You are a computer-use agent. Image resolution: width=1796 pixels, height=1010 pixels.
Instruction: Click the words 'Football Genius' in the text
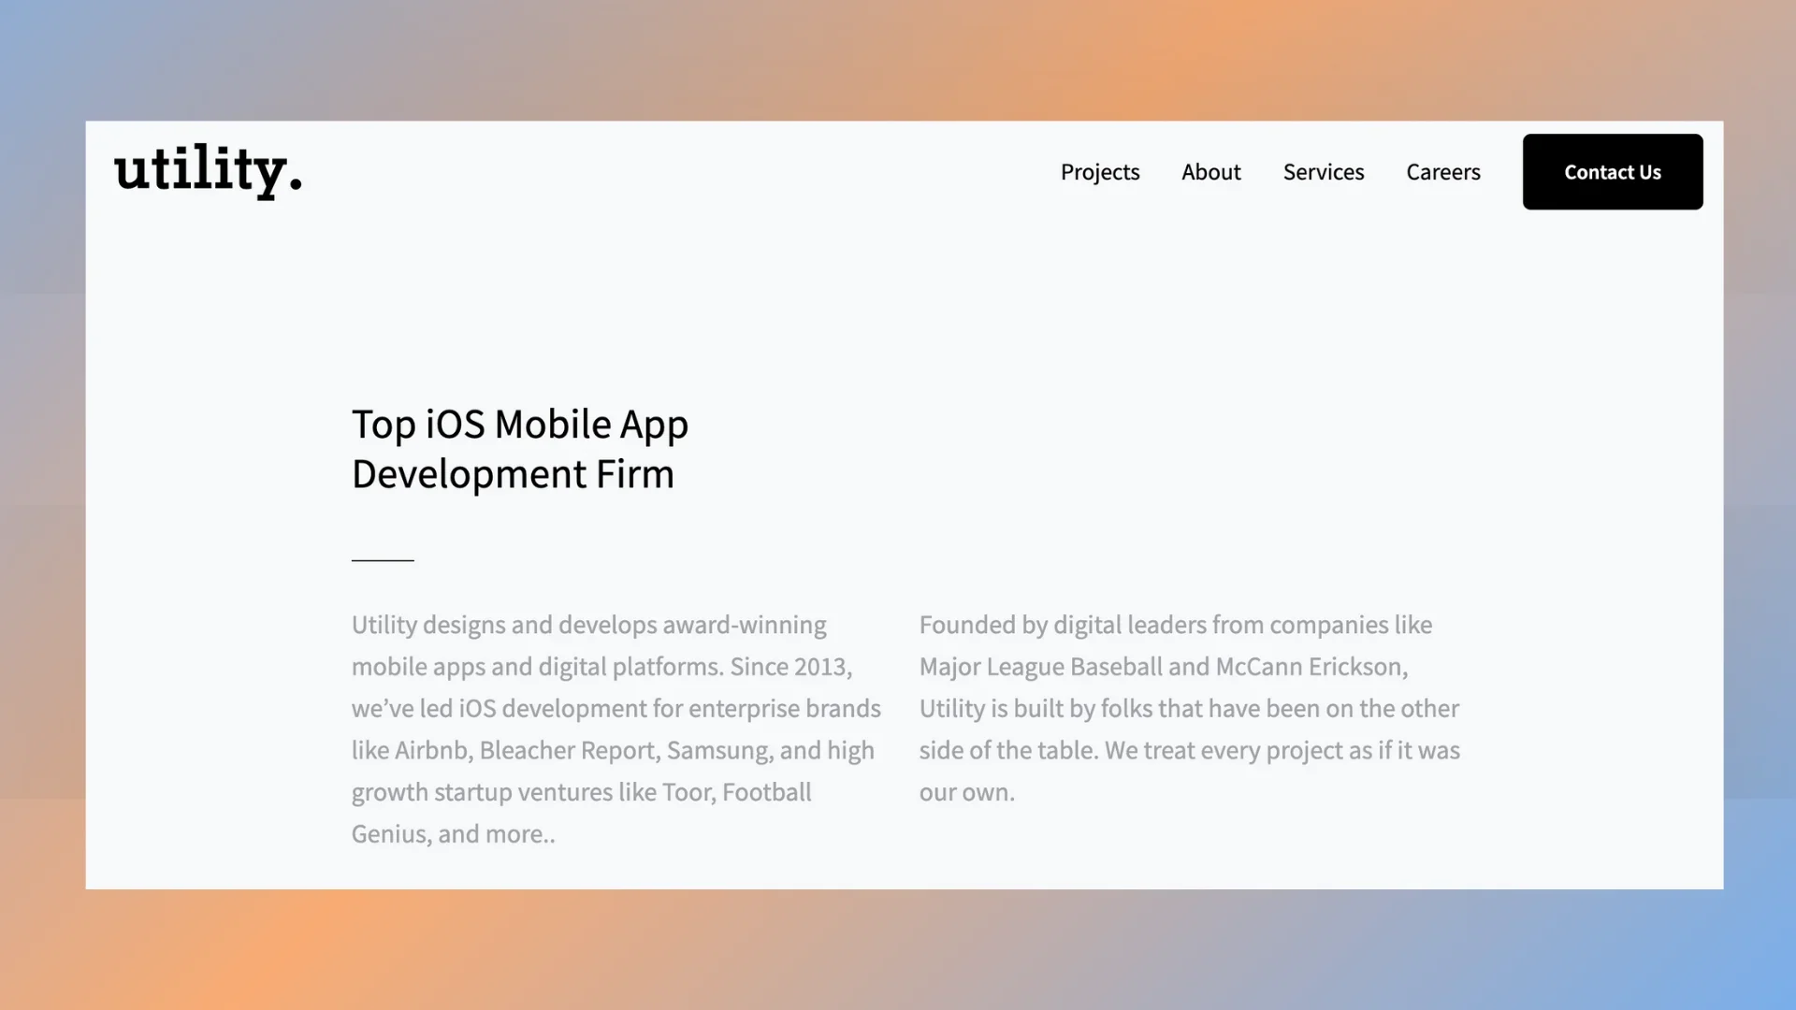point(766,792)
